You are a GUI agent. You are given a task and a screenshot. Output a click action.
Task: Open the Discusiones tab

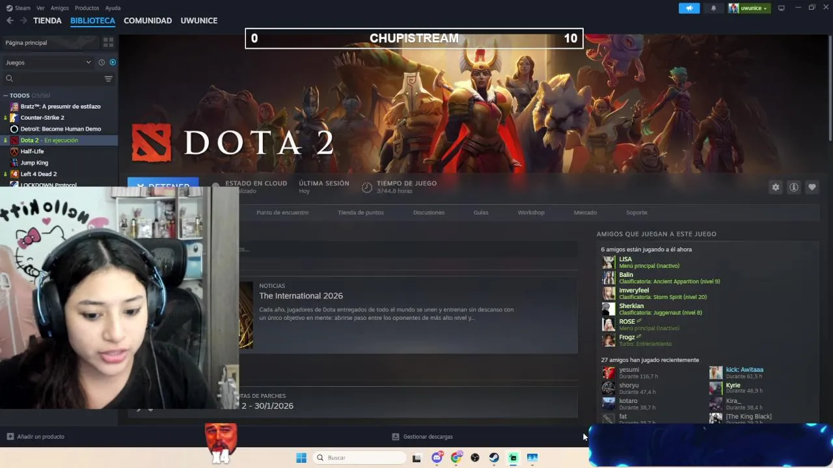tap(429, 213)
